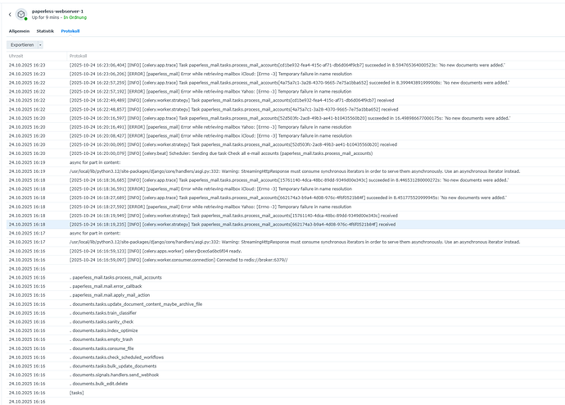
Task: Select the documents.tasks.empty_trash log row
Action: (x=106, y=339)
